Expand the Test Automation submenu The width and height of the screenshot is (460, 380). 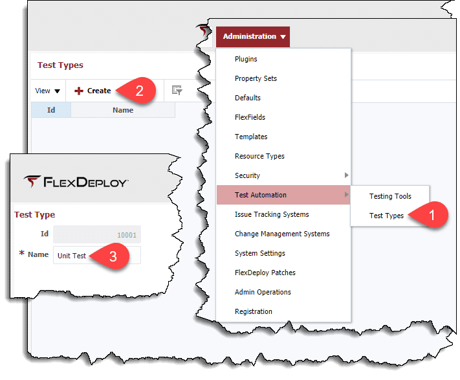click(x=283, y=195)
